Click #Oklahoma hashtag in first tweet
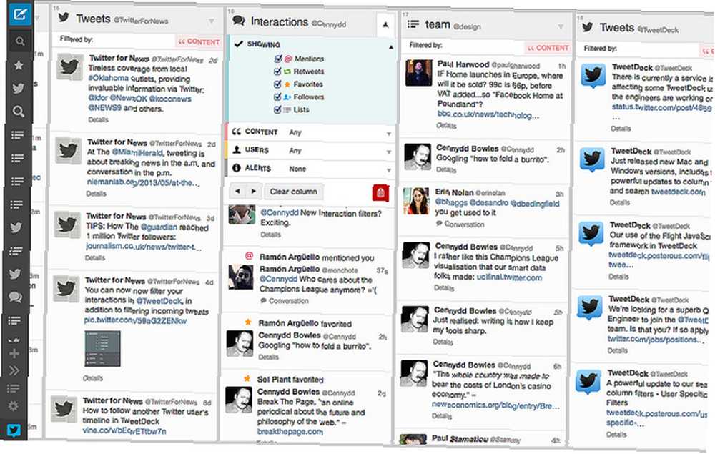This screenshot has height=454, width=715. tap(108, 78)
